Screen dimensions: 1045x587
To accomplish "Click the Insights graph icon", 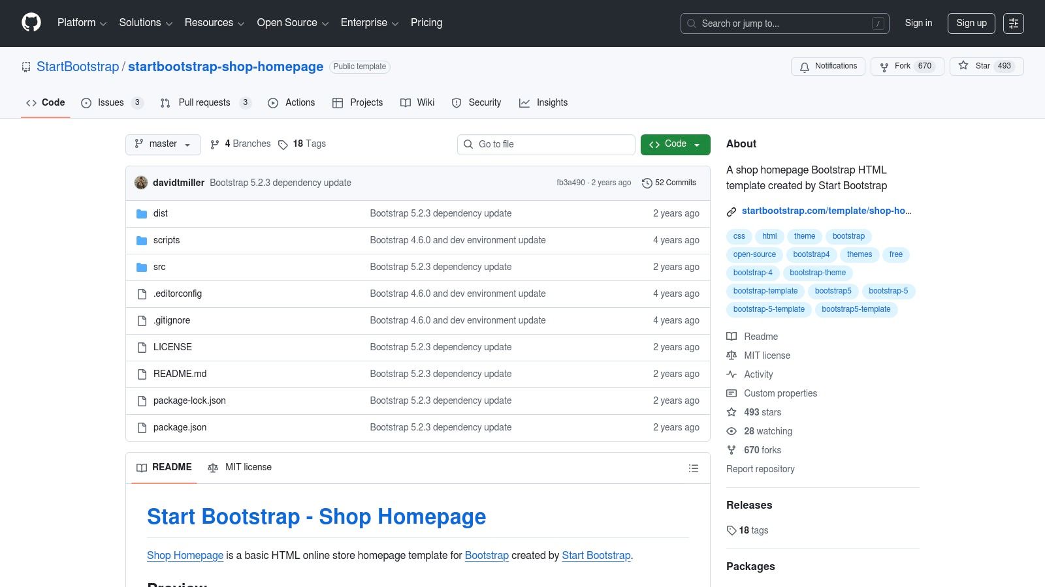I will point(524,102).
